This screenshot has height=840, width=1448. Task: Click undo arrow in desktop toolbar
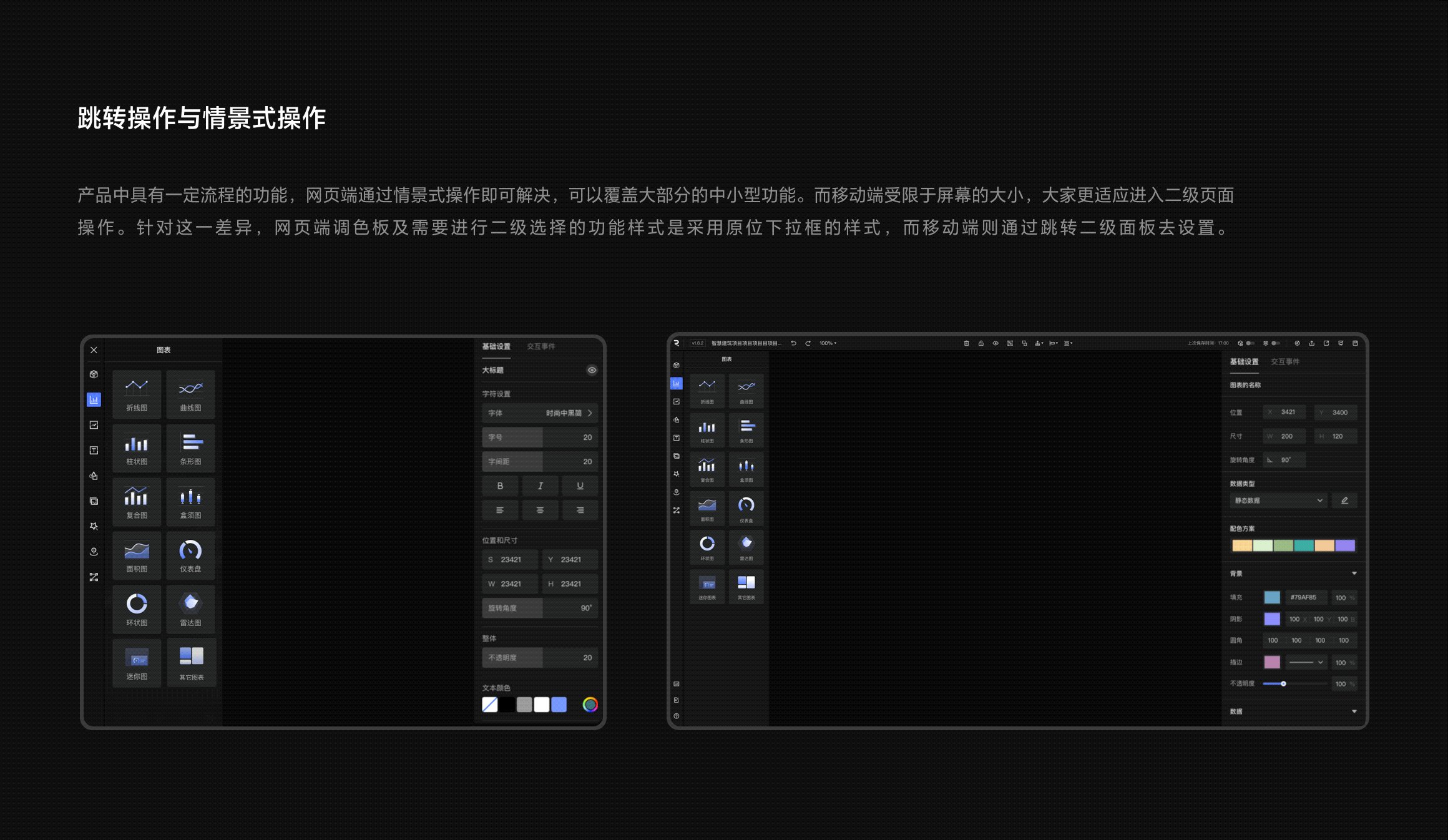coord(793,343)
